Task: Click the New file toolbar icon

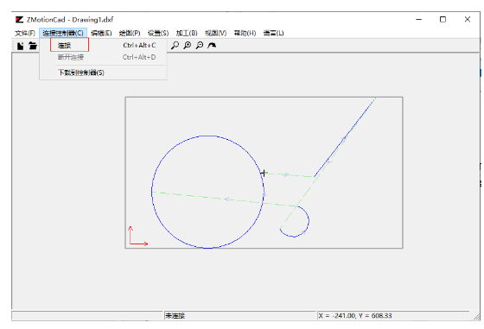Action: [21, 46]
